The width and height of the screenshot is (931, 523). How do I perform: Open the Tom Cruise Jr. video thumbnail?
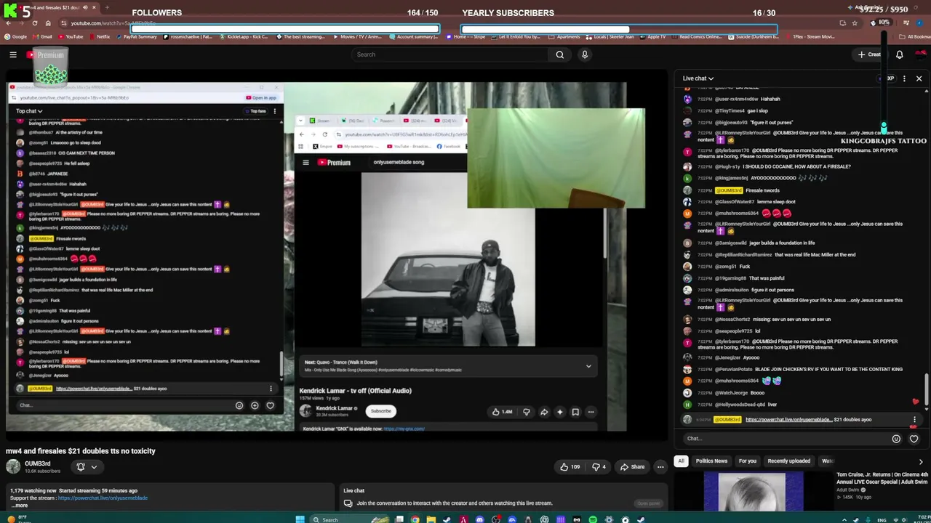[754, 492]
